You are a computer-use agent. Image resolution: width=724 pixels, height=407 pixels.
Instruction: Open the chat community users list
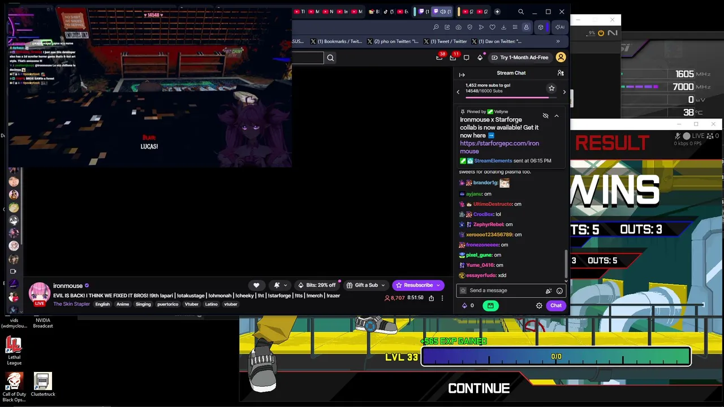pos(561,73)
